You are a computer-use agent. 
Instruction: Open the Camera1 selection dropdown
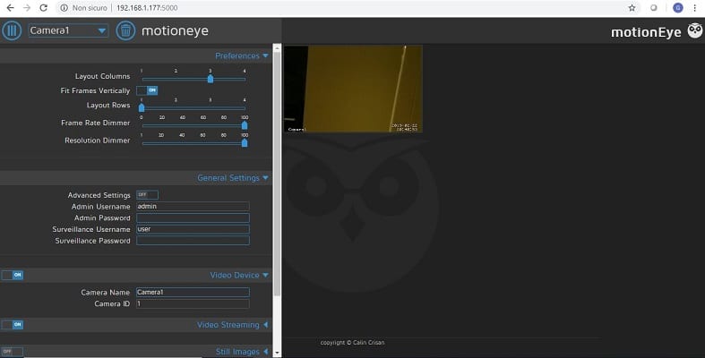tap(68, 30)
